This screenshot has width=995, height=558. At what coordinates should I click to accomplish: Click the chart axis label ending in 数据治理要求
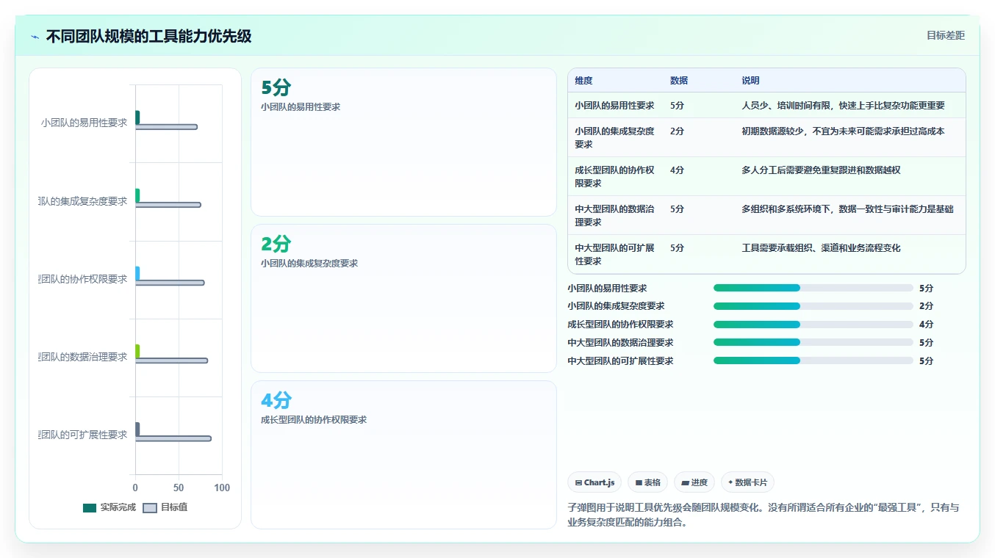[x=83, y=357]
